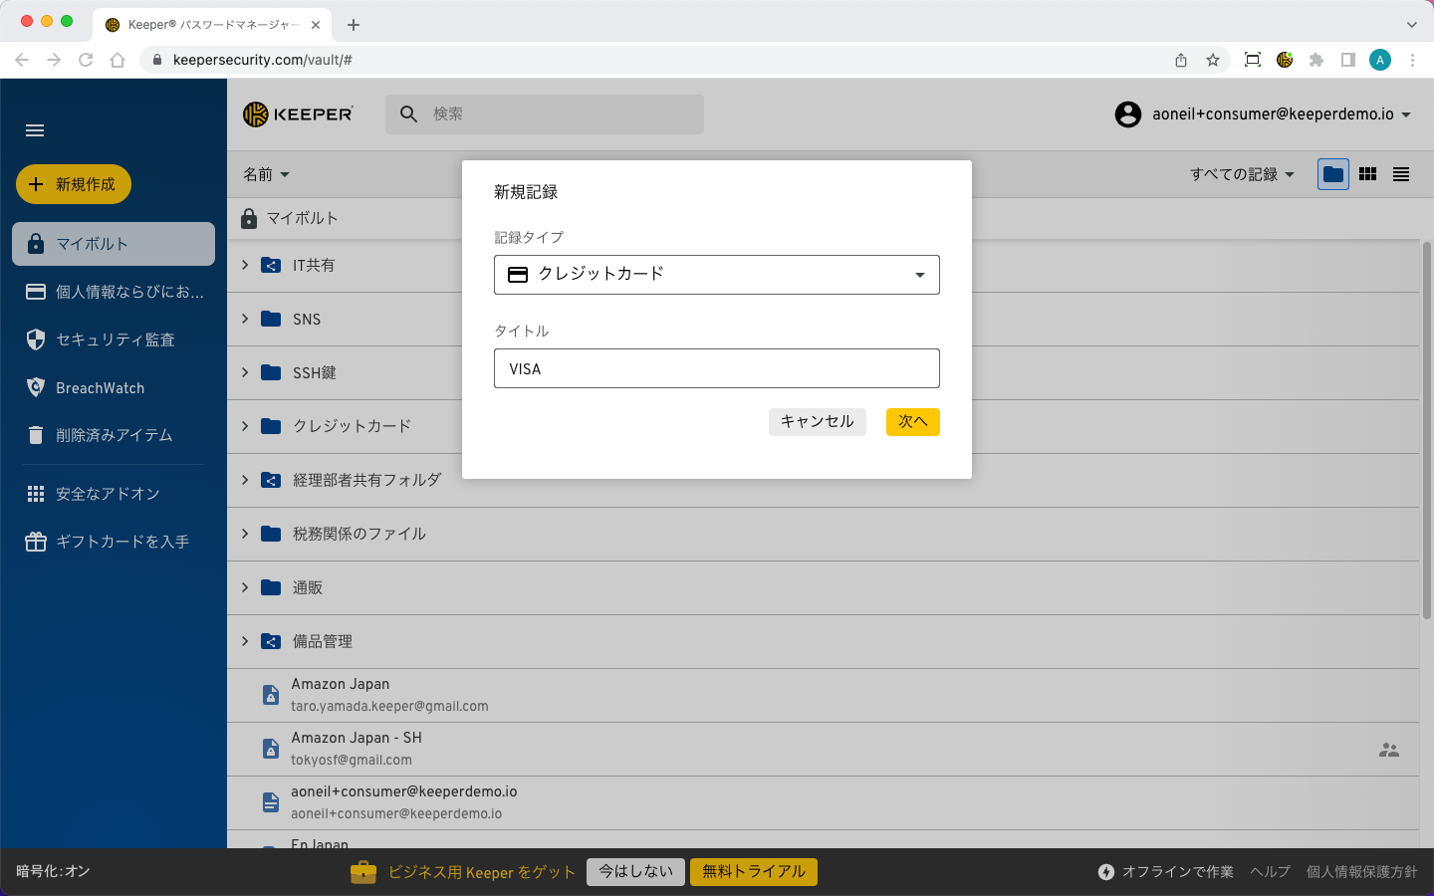Viewport: 1434px width, 896px height.
Task: Click the タイトル input field
Action: click(x=716, y=368)
